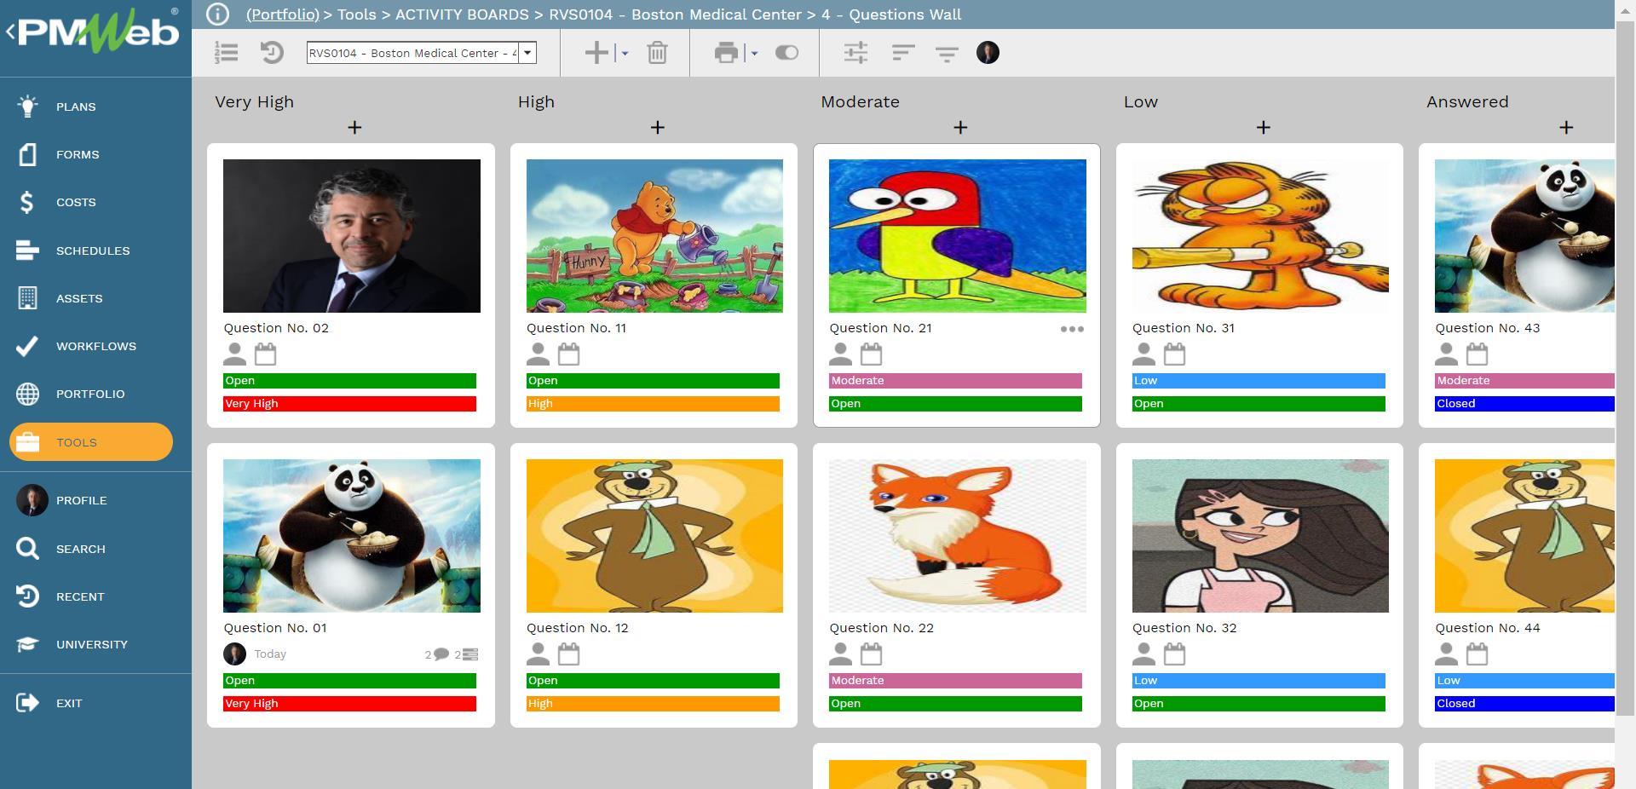Click green Open tag on Question 11

click(x=653, y=381)
